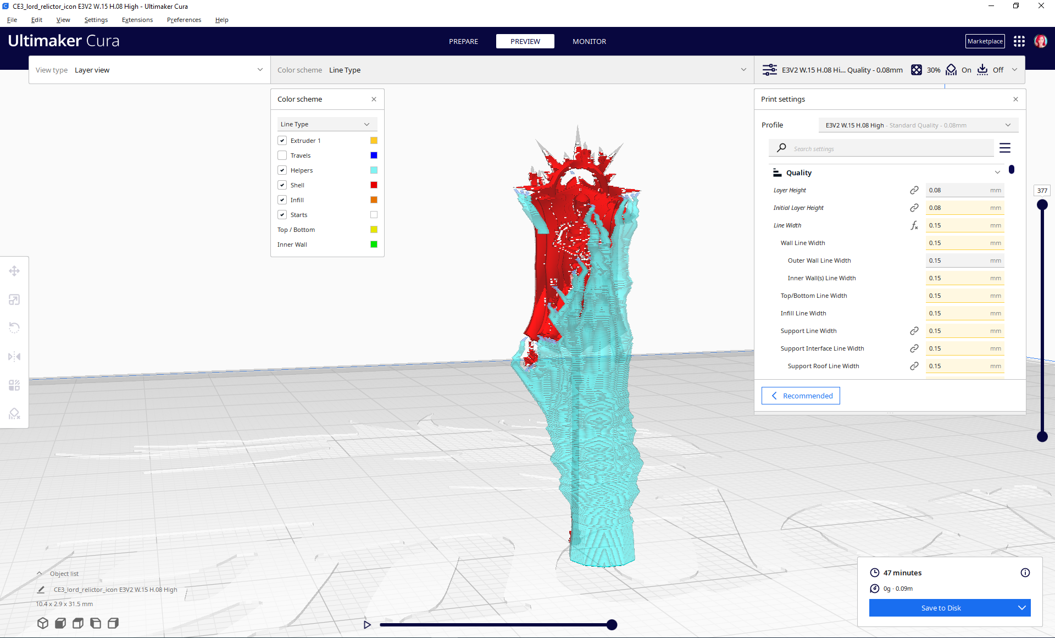Select the Move tool
Image resolution: width=1055 pixels, height=638 pixels.
(14, 270)
